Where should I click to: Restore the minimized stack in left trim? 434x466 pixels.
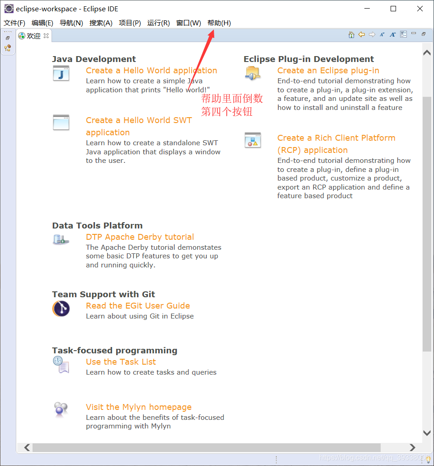pyautogui.click(x=8, y=38)
